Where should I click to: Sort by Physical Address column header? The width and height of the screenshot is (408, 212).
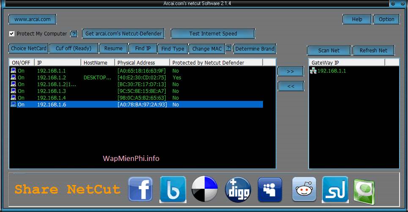click(x=142, y=63)
